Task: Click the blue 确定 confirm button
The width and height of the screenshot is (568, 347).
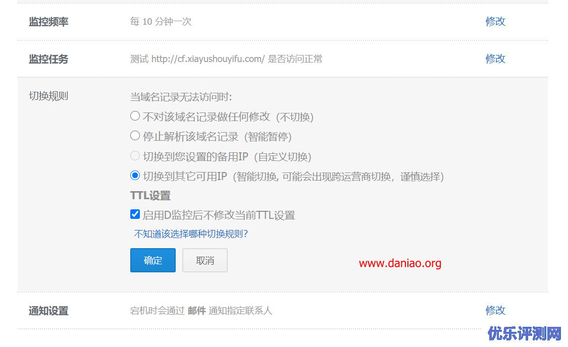Action: pos(153,260)
